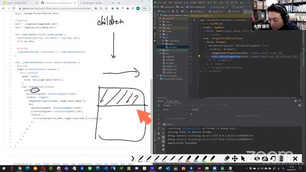This screenshot has width=306, height=172.
Task: Collapse the lib folder
Action: point(161,37)
